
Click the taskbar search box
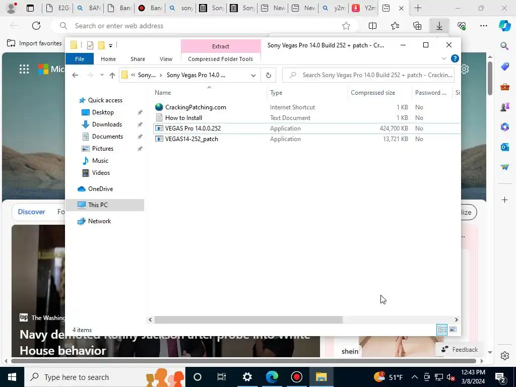point(105,377)
